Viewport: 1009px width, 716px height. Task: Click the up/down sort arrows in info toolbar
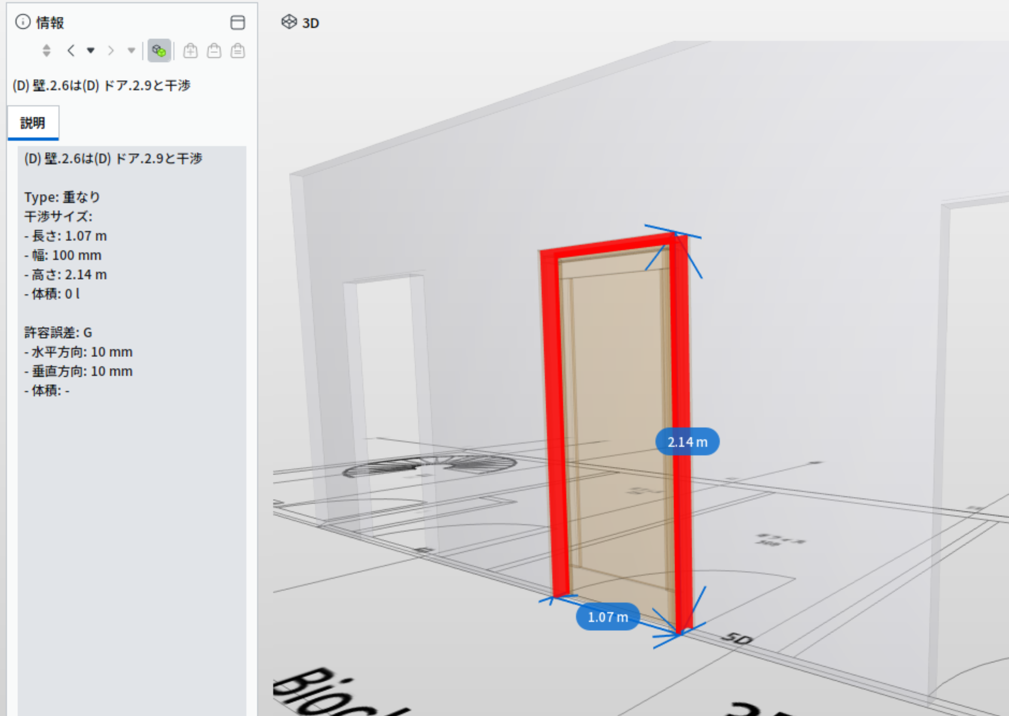pos(46,51)
